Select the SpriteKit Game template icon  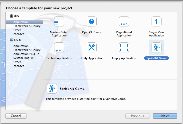(x=157, y=47)
